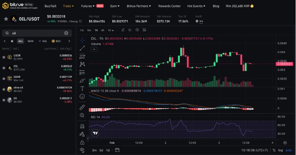Open the Rewards Center link
This screenshot has width=296, height=155.
coord(169,6)
